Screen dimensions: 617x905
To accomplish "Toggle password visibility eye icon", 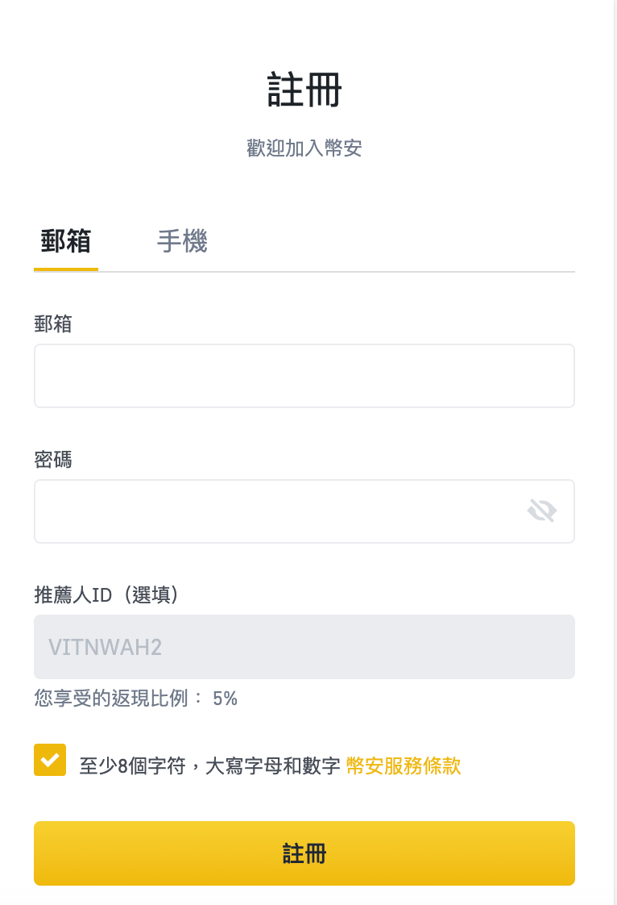I will pos(541,511).
